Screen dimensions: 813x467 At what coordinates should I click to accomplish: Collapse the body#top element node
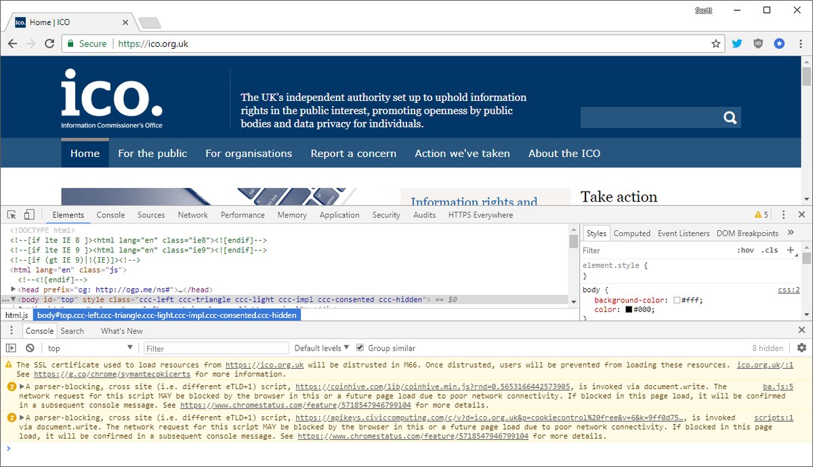(13, 299)
